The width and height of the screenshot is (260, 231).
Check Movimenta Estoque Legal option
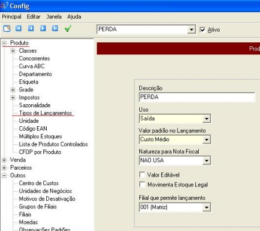142,184
